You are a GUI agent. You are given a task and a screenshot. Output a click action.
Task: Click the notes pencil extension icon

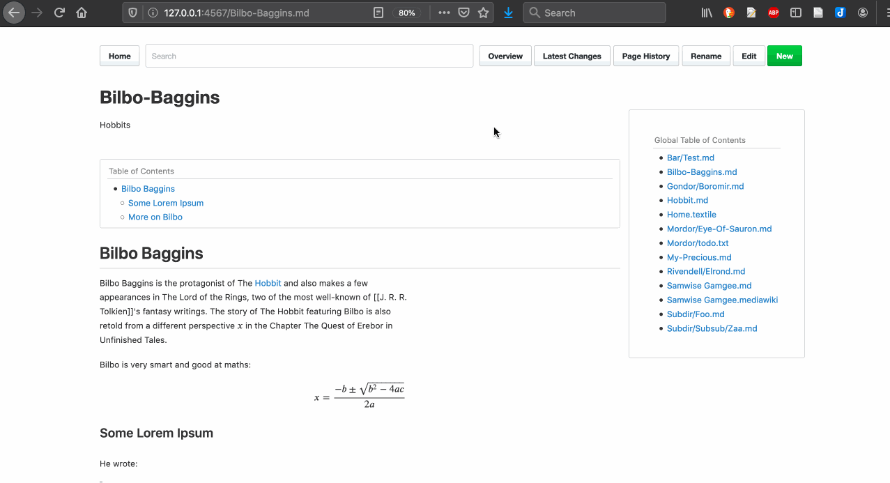coord(751,13)
